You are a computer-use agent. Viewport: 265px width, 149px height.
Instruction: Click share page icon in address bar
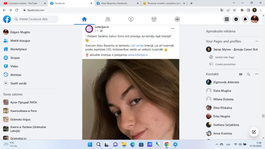click(228, 10)
